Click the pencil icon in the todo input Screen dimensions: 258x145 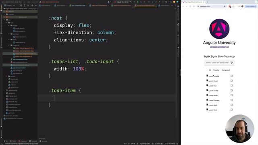pos(232,62)
